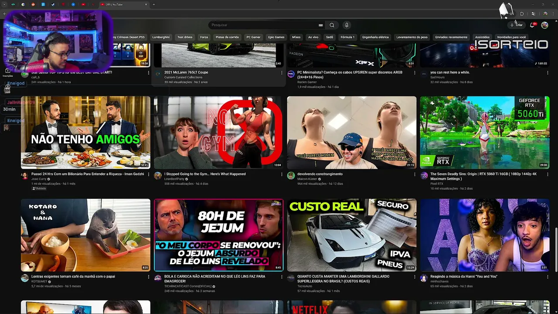Open options menu for PC Minimalista video

coord(415,73)
